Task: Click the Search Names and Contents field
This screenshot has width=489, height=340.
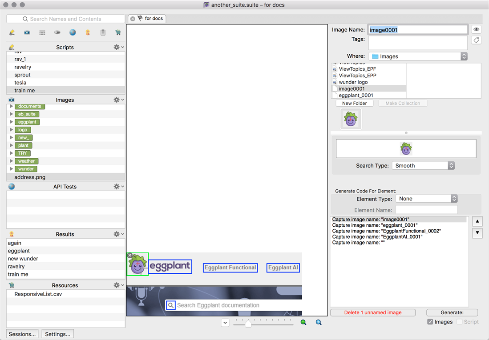Action: 65,19
